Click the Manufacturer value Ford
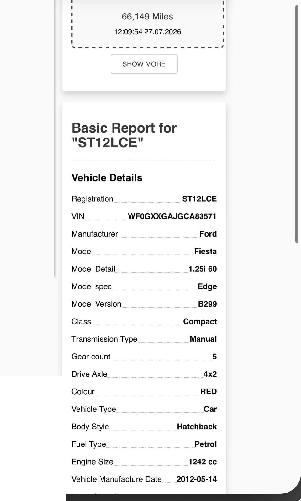The width and height of the screenshot is (301, 501). tap(208, 234)
